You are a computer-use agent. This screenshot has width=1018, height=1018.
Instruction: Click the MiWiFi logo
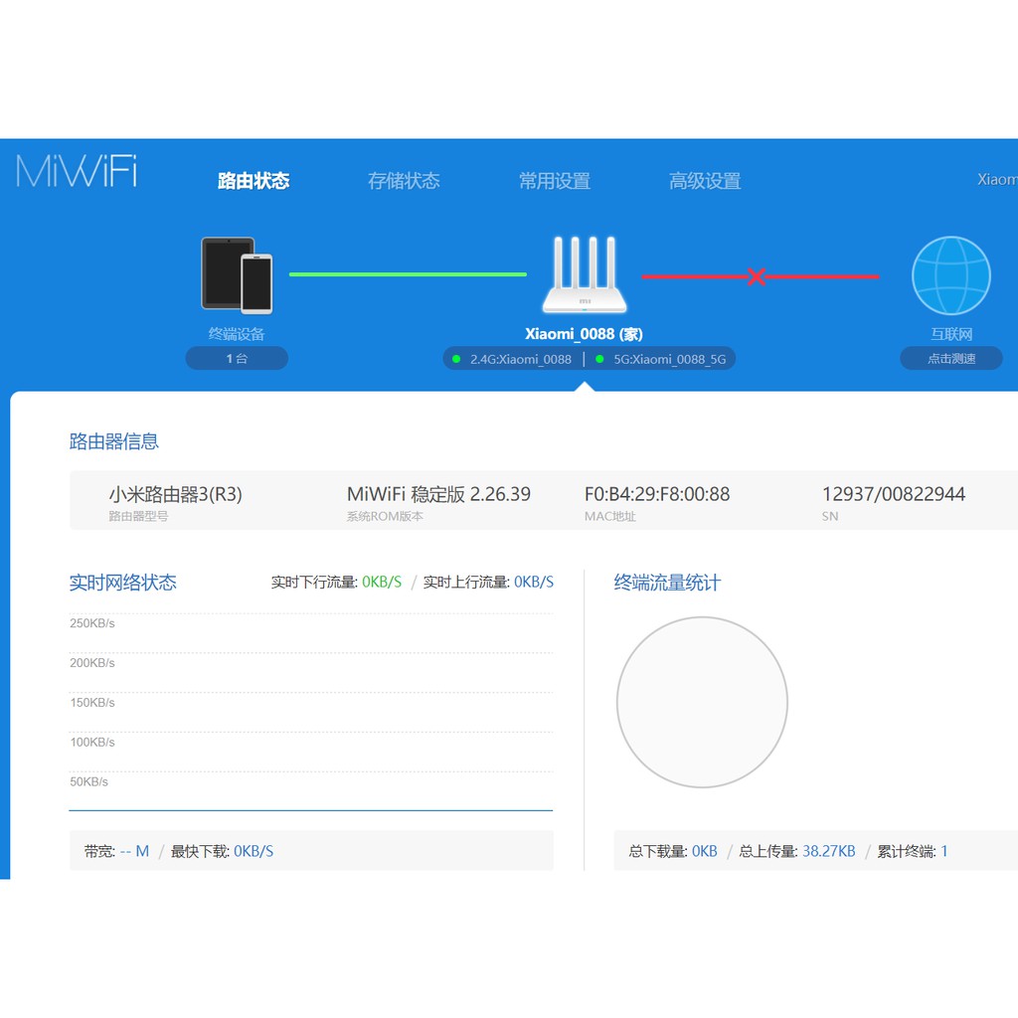[x=77, y=171]
